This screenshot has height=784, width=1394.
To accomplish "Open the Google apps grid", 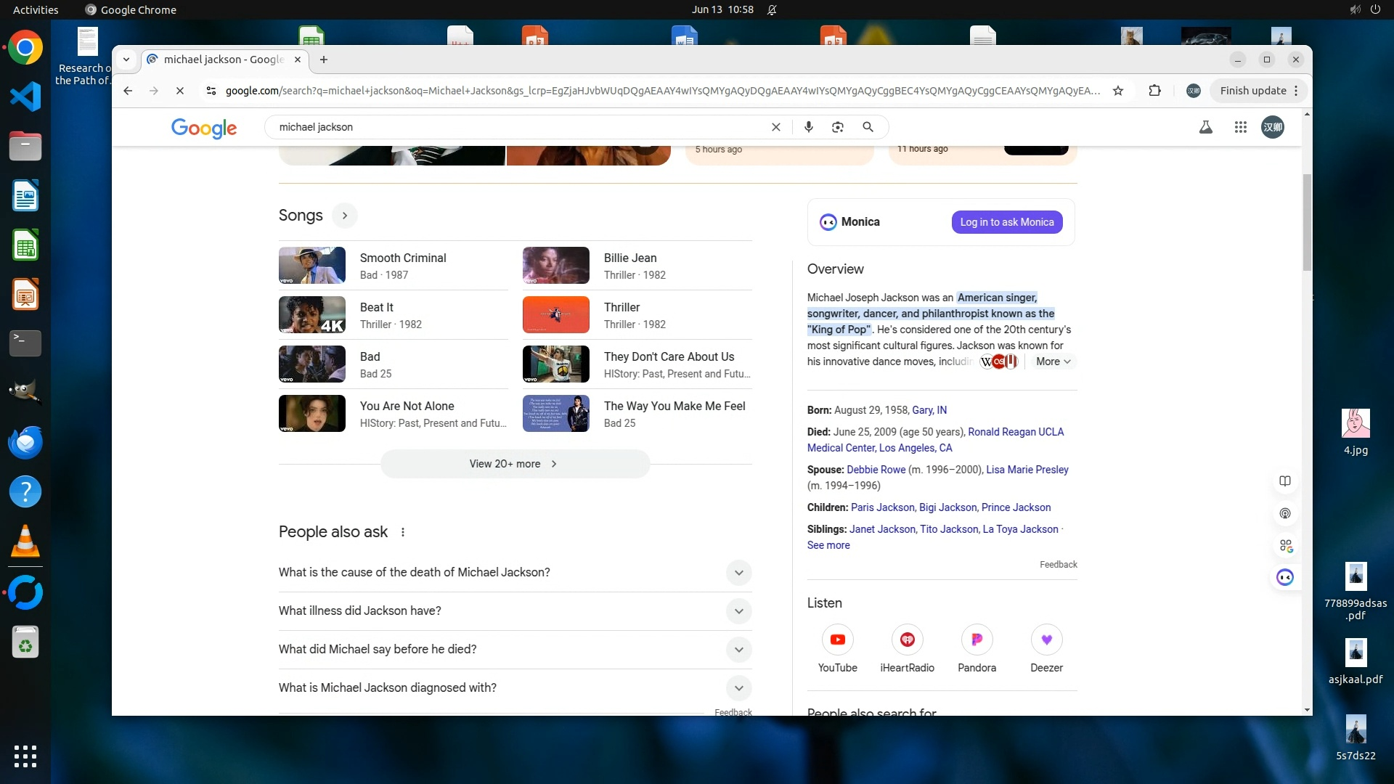I will pyautogui.click(x=1240, y=127).
